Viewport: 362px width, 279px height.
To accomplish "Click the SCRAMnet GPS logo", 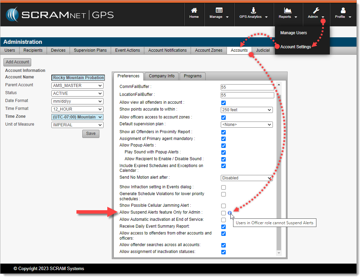I will (60, 15).
